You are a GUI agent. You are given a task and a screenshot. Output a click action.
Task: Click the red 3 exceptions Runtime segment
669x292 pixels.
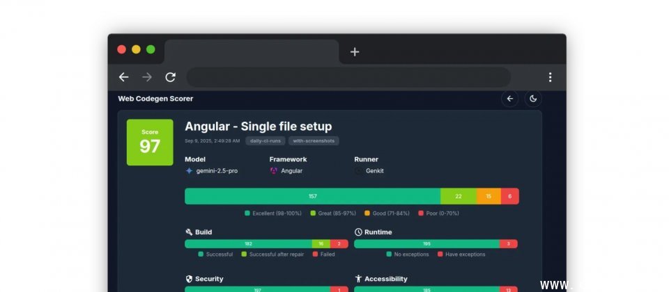click(x=509, y=244)
